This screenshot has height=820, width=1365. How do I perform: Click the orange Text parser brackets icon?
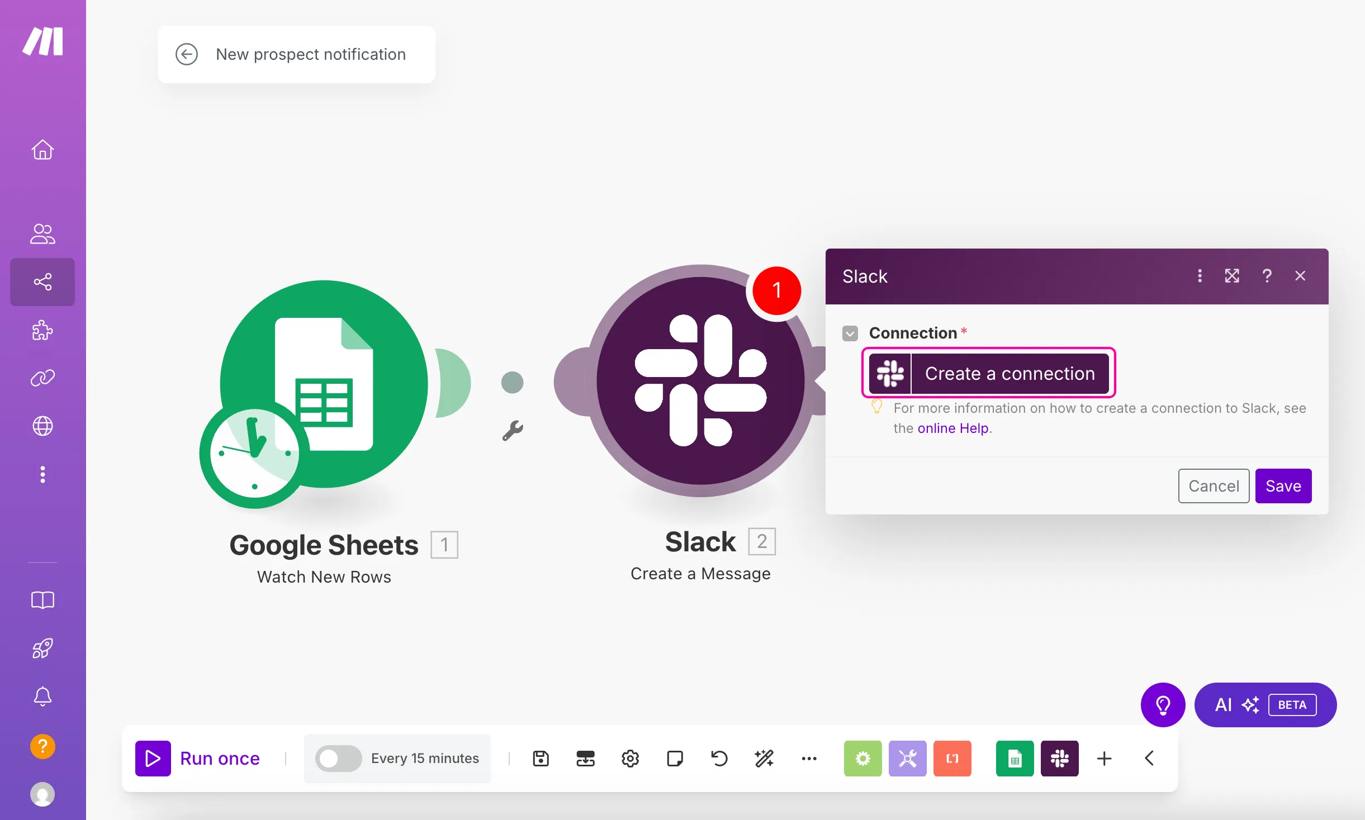pyautogui.click(x=952, y=759)
